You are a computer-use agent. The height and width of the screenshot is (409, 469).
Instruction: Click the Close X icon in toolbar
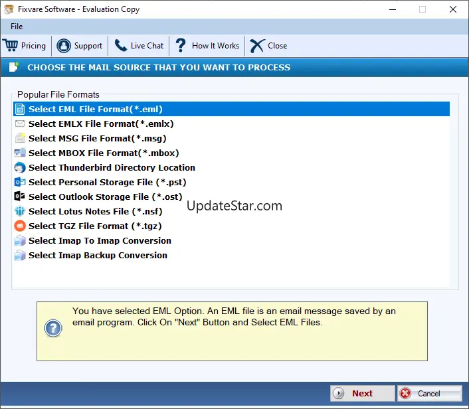257,46
